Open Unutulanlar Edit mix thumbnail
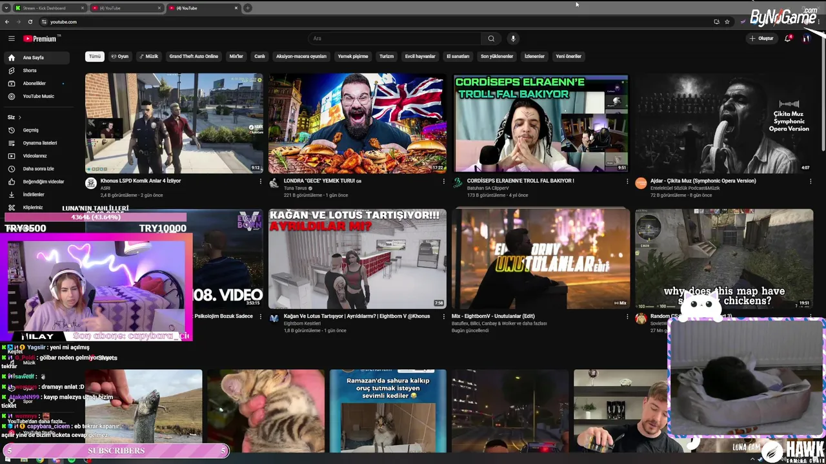 pyautogui.click(x=541, y=258)
